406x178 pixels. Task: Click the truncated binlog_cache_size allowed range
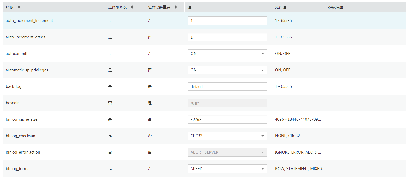(x=298, y=119)
